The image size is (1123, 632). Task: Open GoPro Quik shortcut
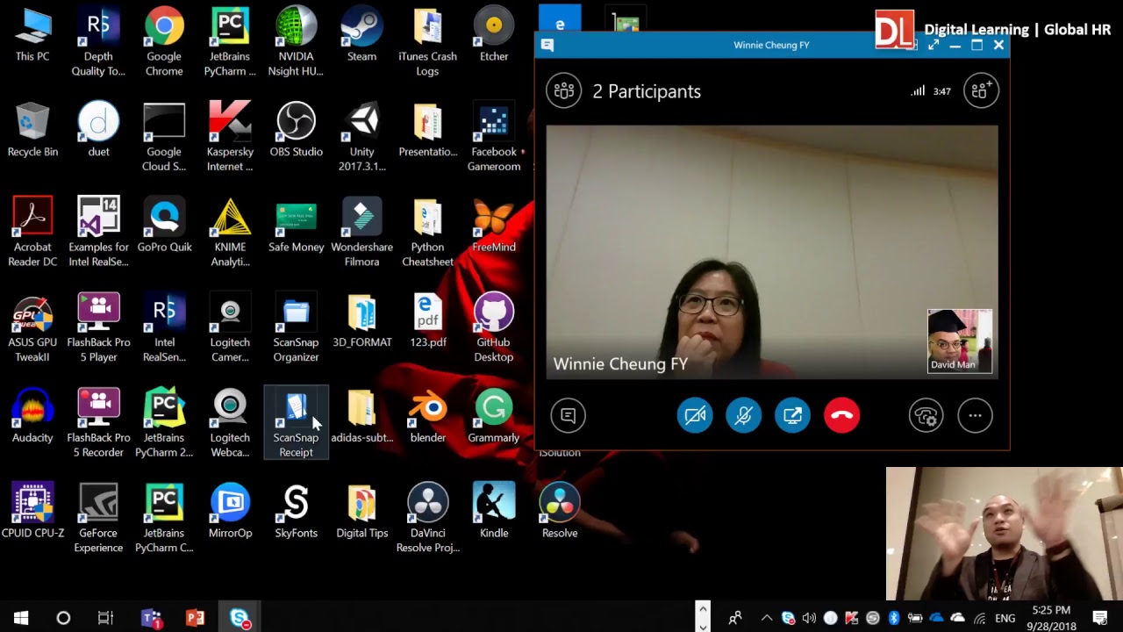[x=164, y=226]
